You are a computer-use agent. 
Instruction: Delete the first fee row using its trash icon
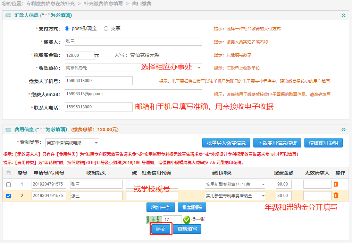336,184
